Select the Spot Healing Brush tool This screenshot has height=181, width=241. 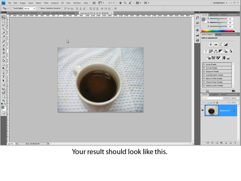3,42
